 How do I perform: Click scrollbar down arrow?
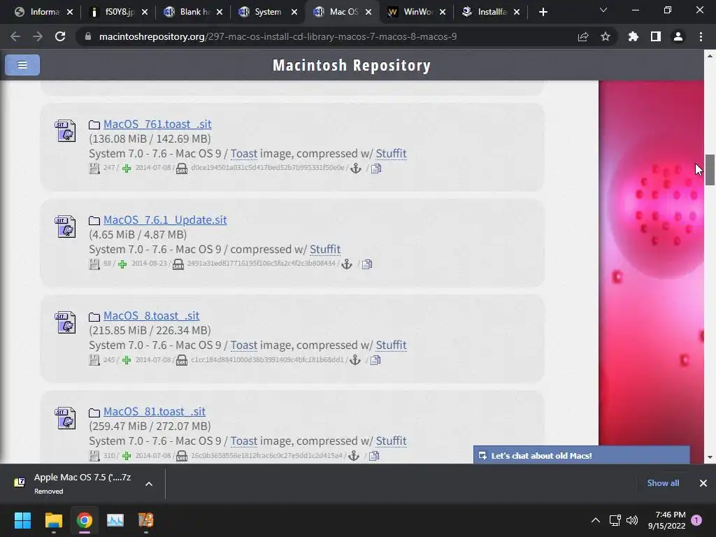710,457
